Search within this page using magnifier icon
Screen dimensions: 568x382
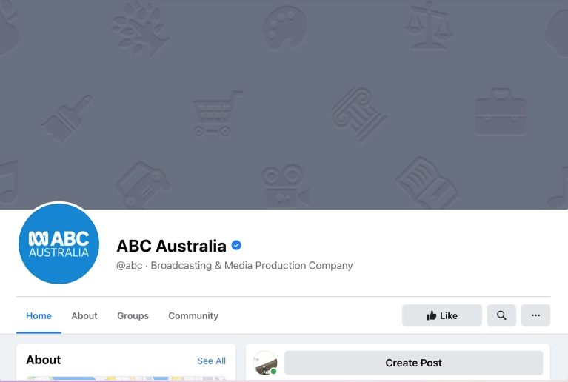tap(501, 315)
